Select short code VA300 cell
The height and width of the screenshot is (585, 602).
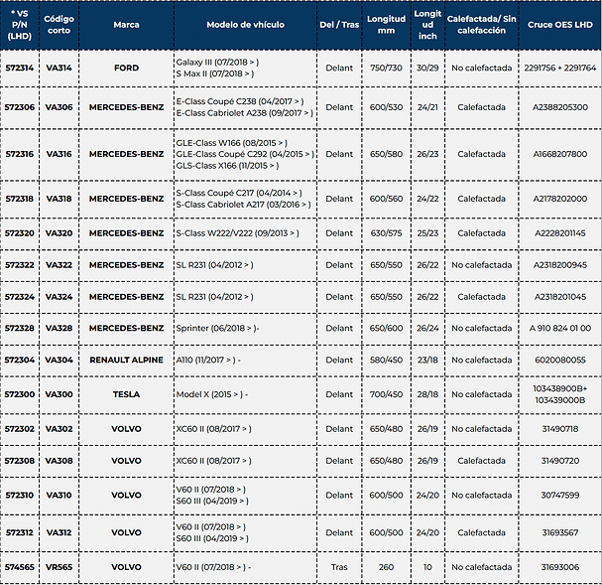coord(59,394)
